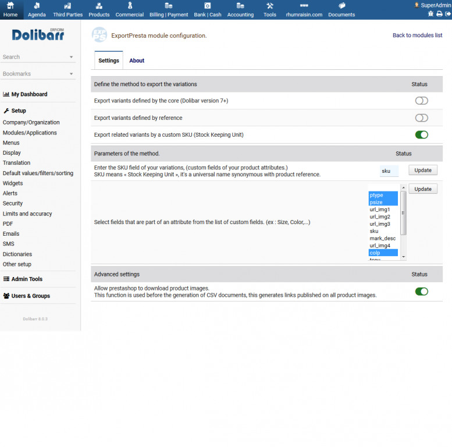The image size is (452, 447).
Task: Enable export variants defined by reference
Action: pyautogui.click(x=421, y=118)
